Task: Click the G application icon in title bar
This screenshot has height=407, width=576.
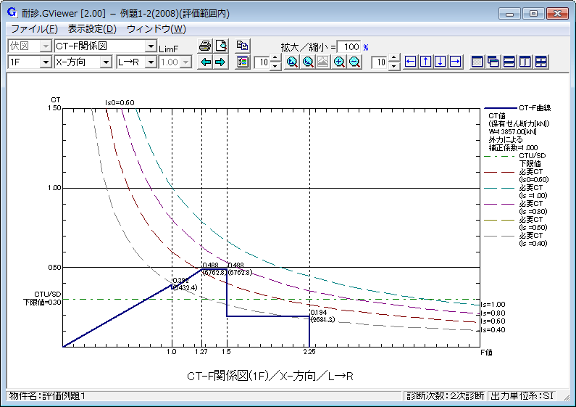Action: 12,13
